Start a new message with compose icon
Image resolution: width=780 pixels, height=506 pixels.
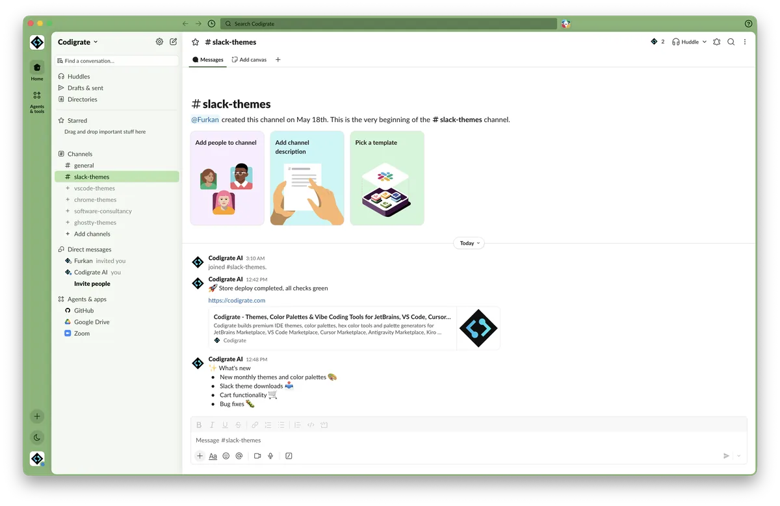pos(174,42)
